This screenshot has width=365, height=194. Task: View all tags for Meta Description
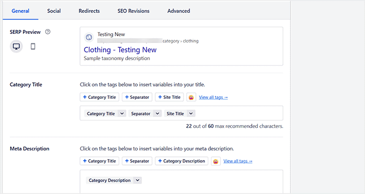pos(238,161)
